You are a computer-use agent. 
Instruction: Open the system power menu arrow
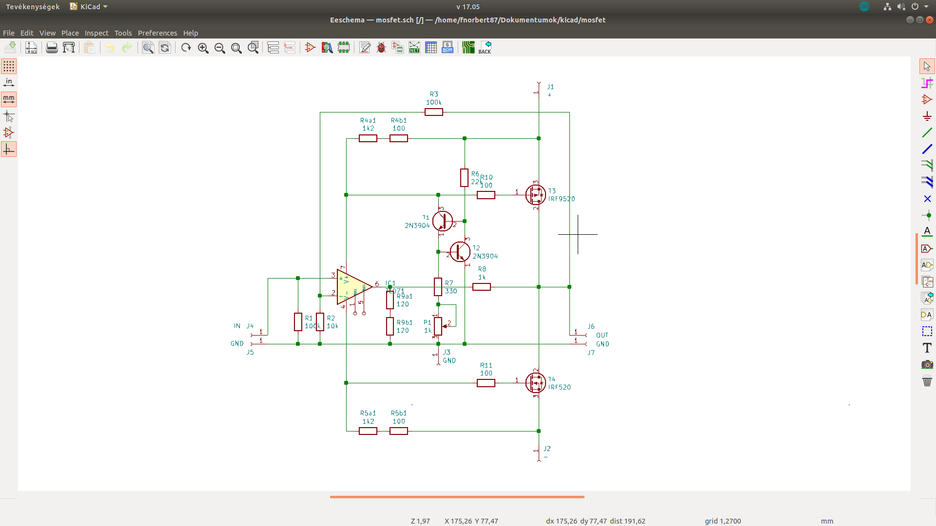pyautogui.click(x=926, y=7)
